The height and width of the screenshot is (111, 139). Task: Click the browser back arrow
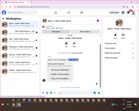[x=3, y=7]
